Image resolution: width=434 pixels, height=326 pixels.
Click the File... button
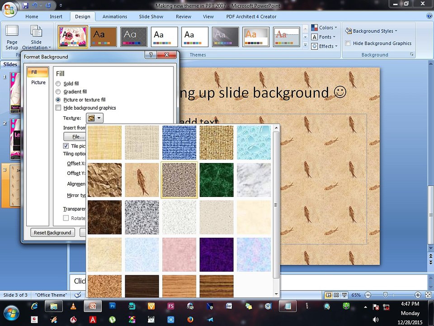(x=75, y=137)
